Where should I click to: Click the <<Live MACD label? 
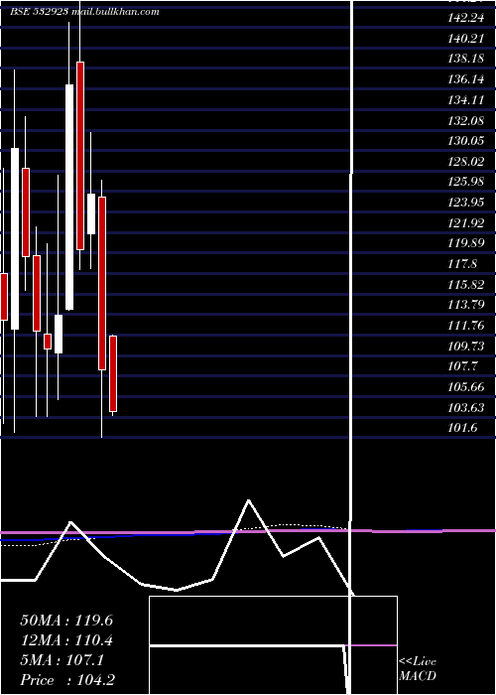(418, 669)
